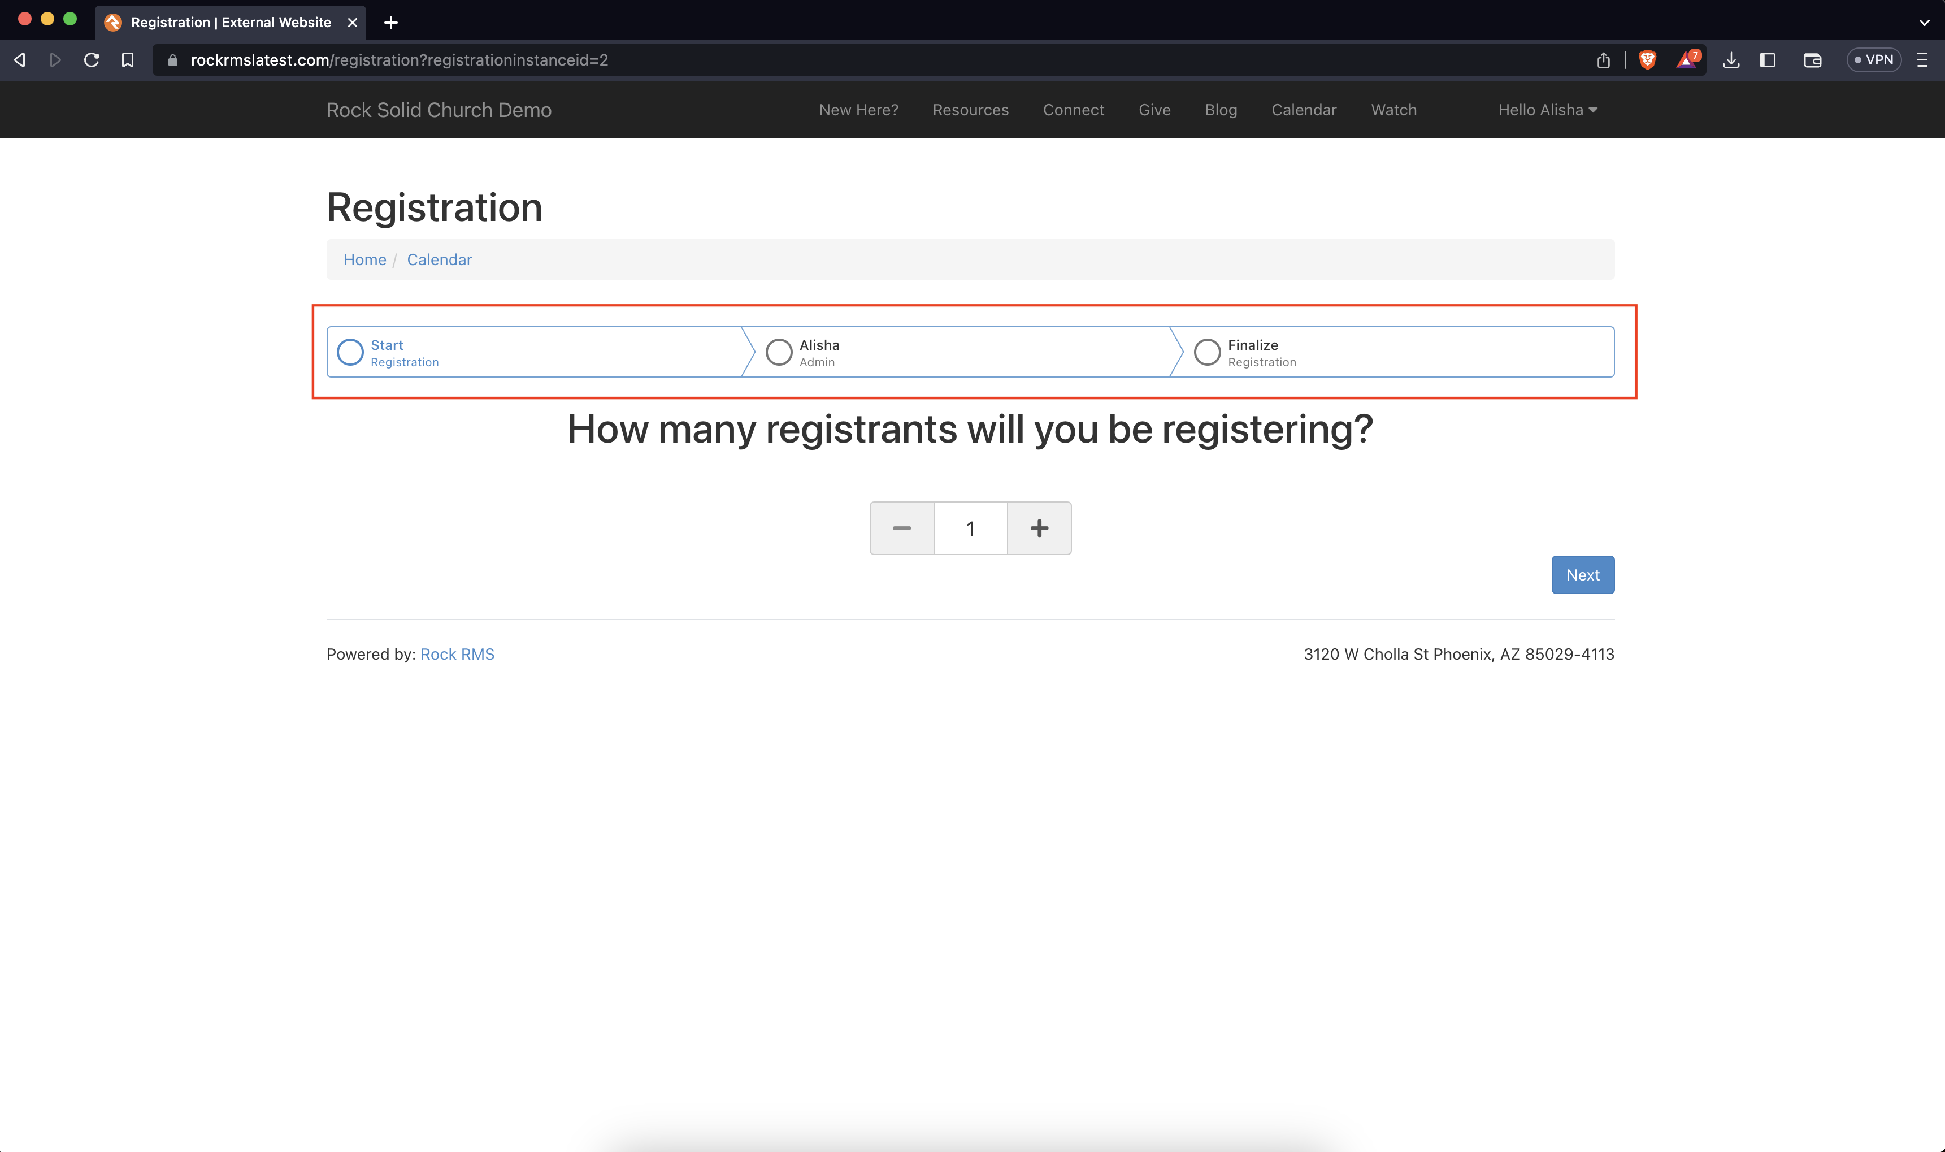This screenshot has width=1945, height=1152.
Task: Open the Brave Shields lion icon
Action: pos(1647,60)
